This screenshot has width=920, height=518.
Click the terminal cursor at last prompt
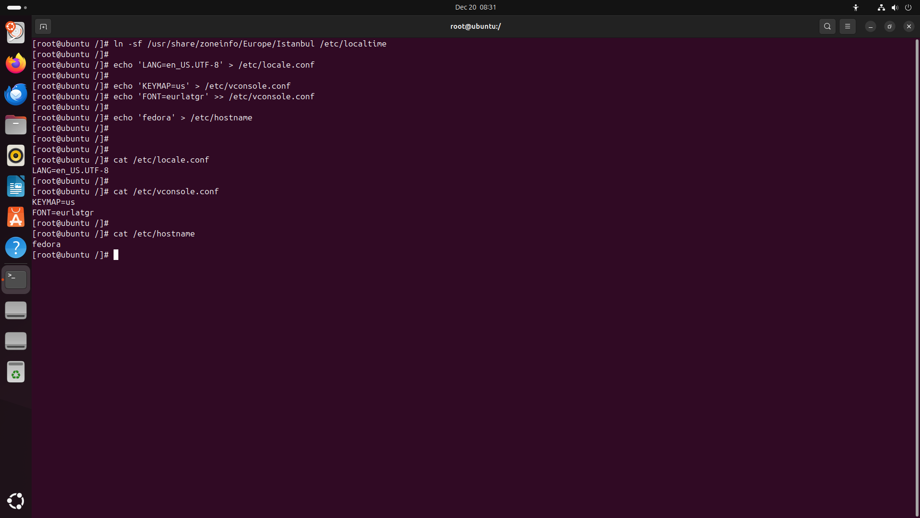[x=116, y=255]
